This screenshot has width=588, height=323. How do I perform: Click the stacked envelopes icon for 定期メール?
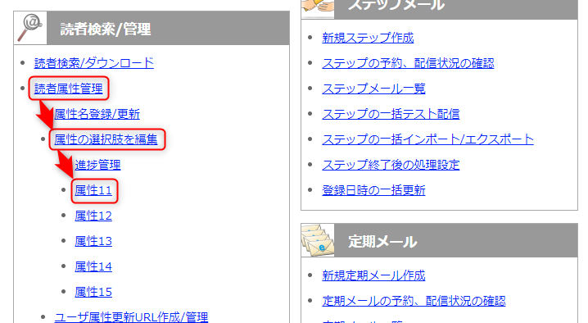318,240
